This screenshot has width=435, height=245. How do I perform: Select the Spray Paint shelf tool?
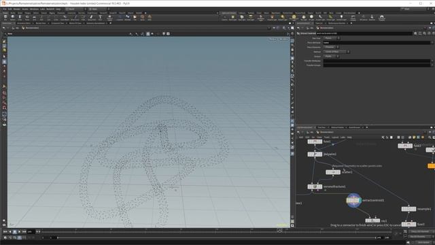point(92,18)
